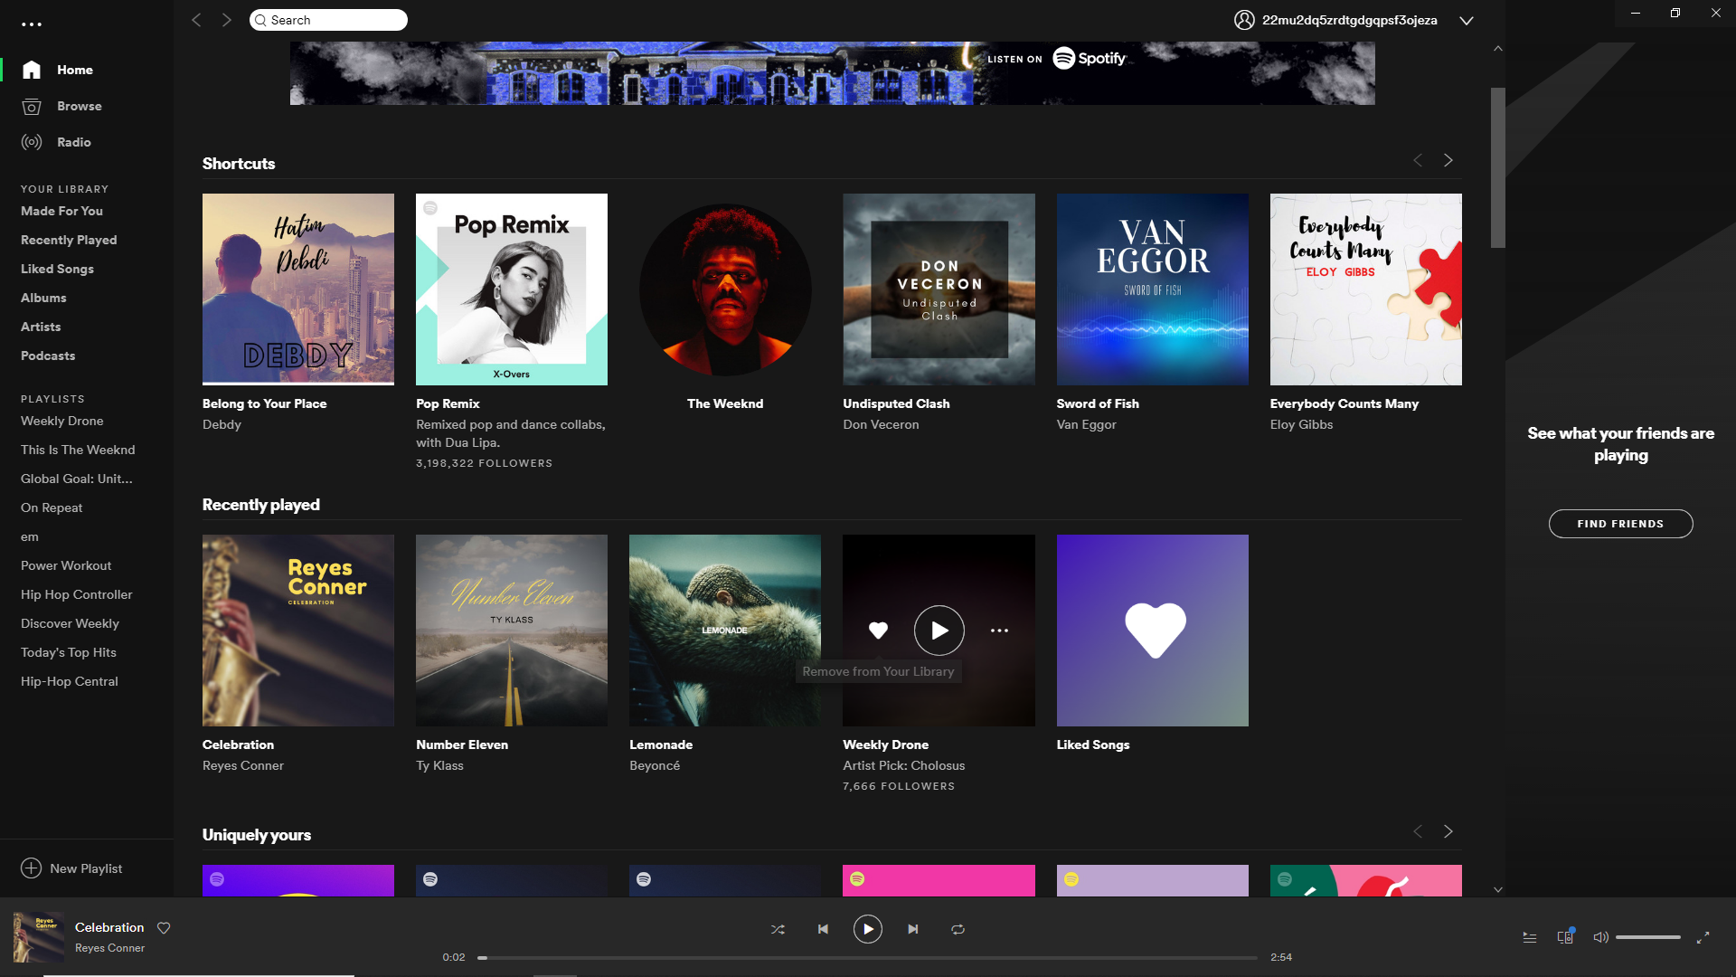Open This Is The Weeknd playlist
1736x977 pixels.
78,450
